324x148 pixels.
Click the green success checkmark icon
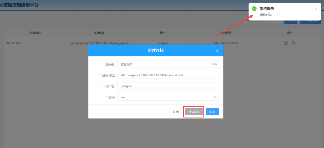[x=254, y=9]
